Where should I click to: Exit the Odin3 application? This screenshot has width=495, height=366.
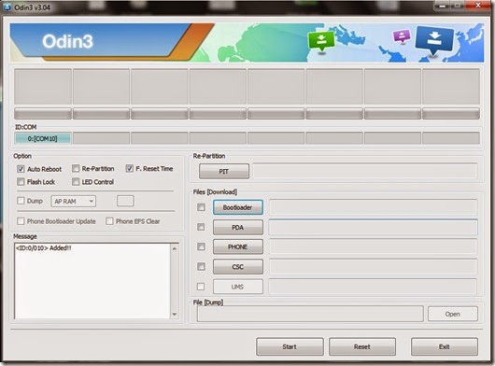[445, 346]
